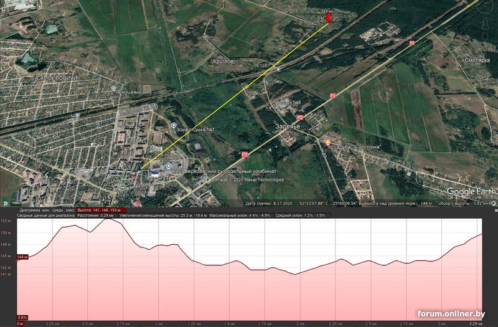This screenshot has width=498, height=327.
Task: Click the Ярмошевич авто text label
Action: [x=134, y=92]
